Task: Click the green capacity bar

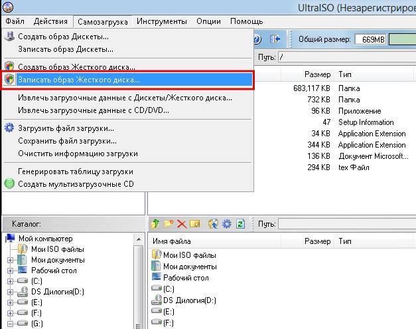Action: click(403, 39)
